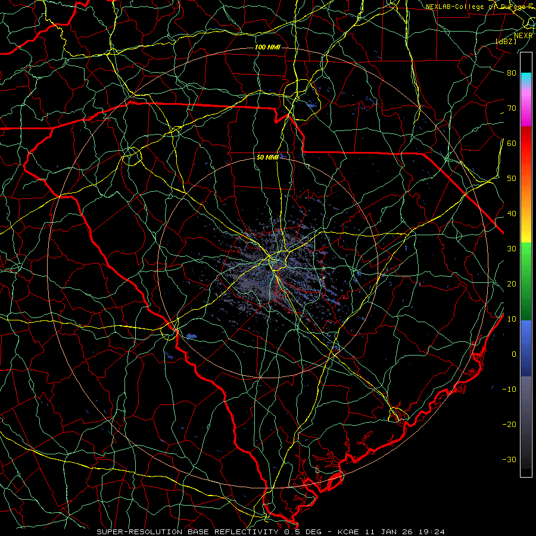Click the "KCAE" station identifier in the caption
The image size is (536, 536).
pyautogui.click(x=348, y=532)
